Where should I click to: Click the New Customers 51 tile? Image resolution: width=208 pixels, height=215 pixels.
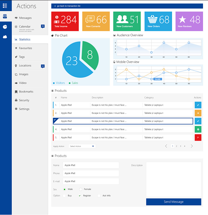pos(127,21)
